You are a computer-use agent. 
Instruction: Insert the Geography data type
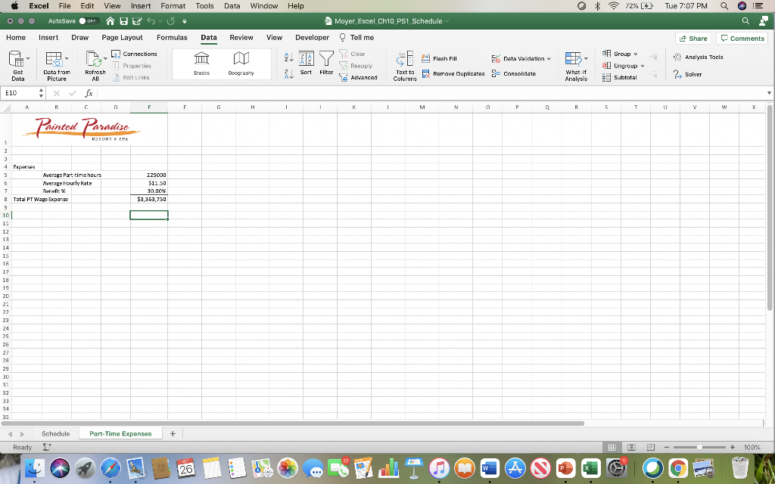241,64
